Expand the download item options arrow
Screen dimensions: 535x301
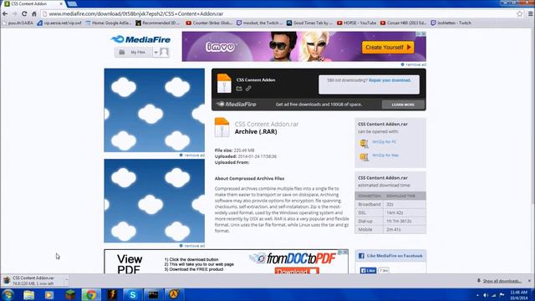click(66, 281)
